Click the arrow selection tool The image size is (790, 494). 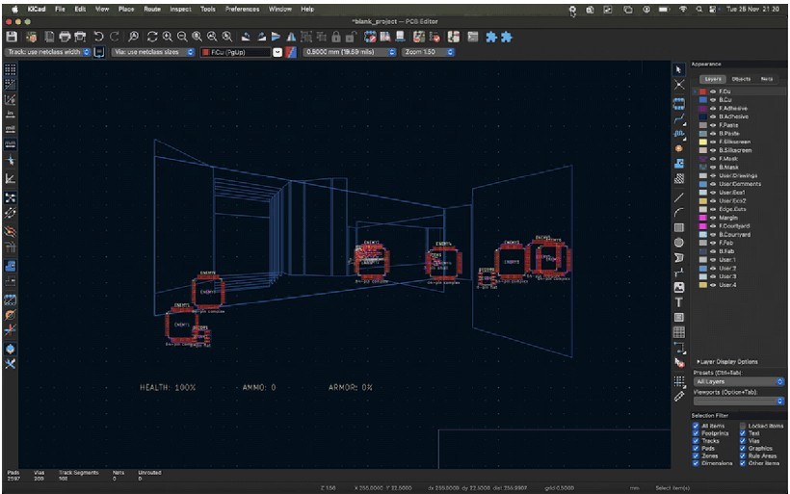tap(679, 70)
